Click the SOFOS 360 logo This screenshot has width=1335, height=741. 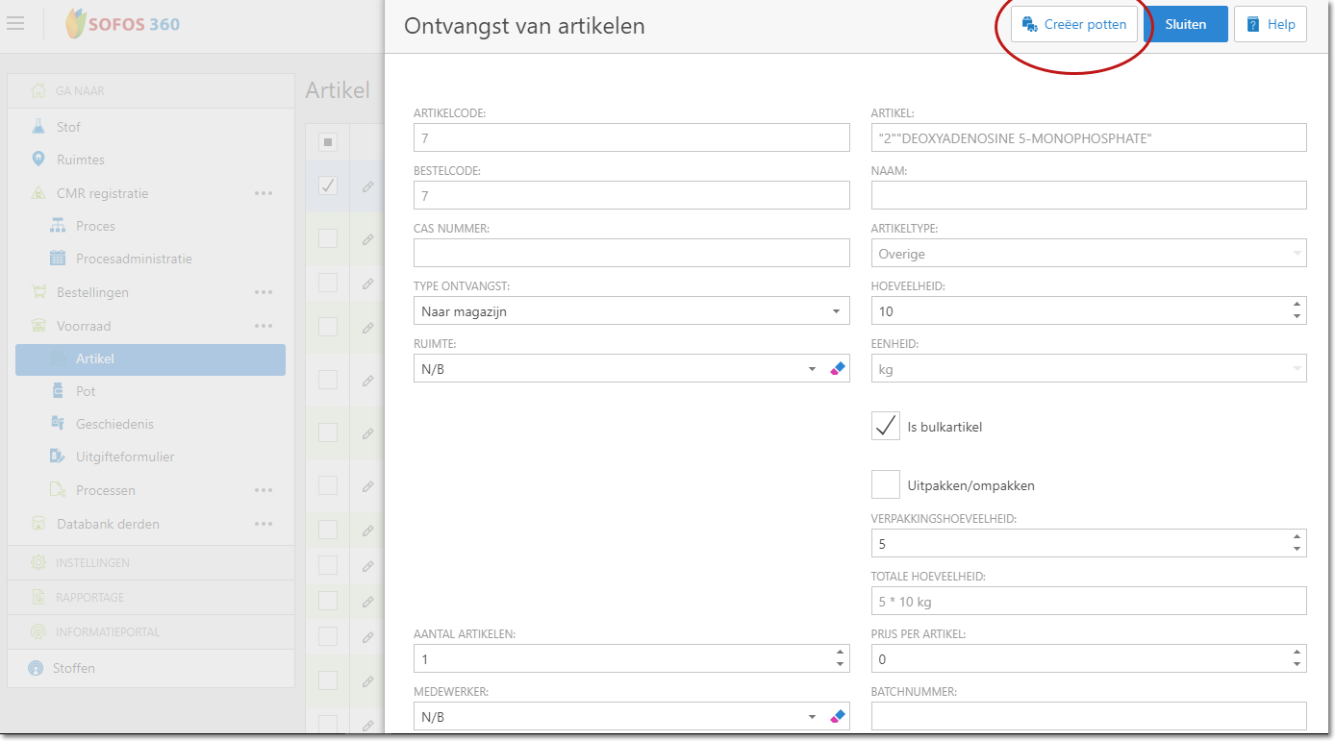(x=122, y=24)
